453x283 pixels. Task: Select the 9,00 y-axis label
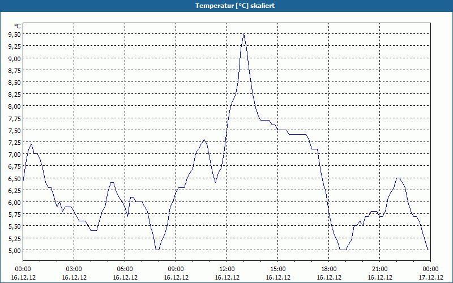pyautogui.click(x=15, y=58)
